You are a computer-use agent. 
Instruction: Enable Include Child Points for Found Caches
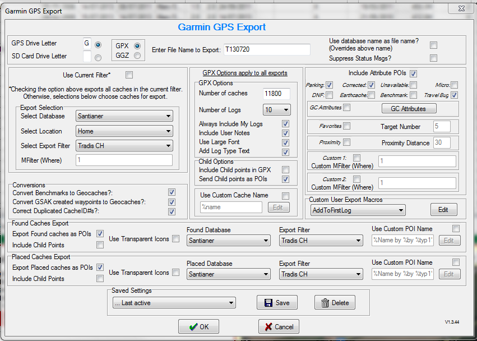pos(100,245)
